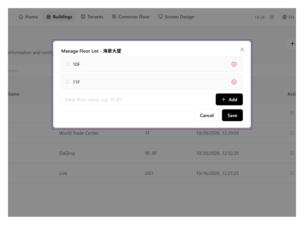Add the new floor with Add button
304x225 pixels.
(x=229, y=100)
